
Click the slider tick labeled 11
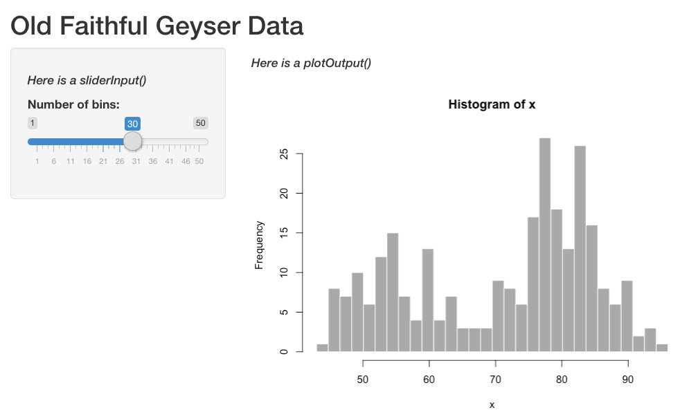coord(70,161)
